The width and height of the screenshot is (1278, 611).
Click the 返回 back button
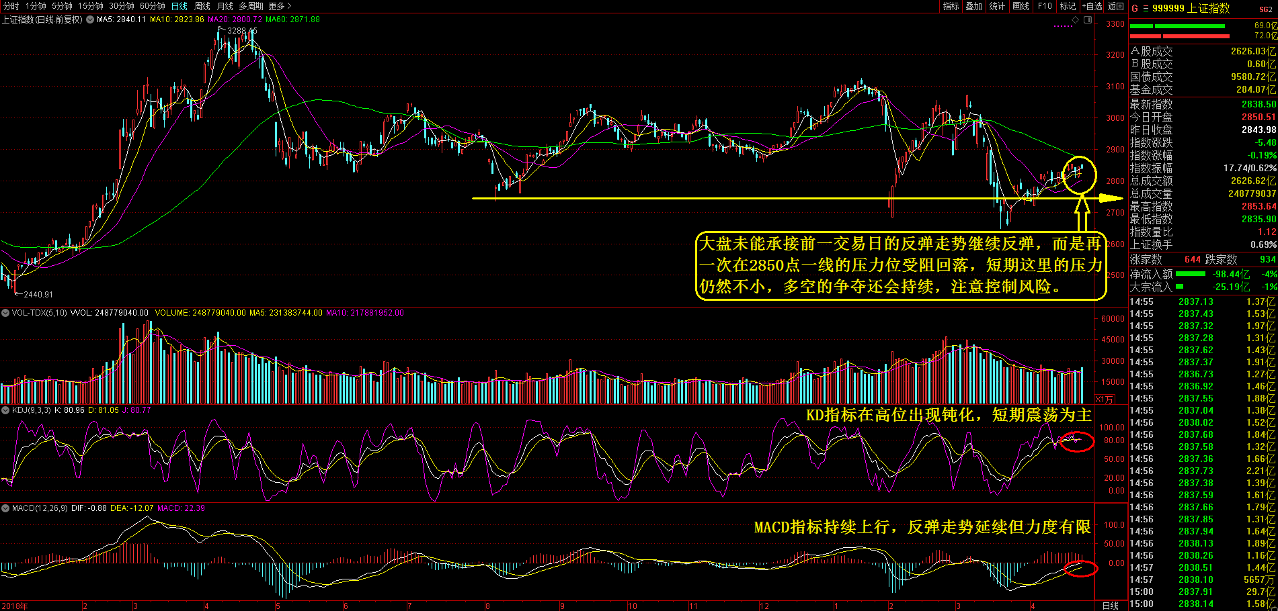click(1116, 6)
